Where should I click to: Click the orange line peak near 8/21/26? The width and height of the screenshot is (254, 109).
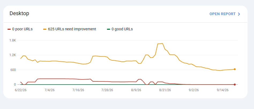(x=162, y=43)
